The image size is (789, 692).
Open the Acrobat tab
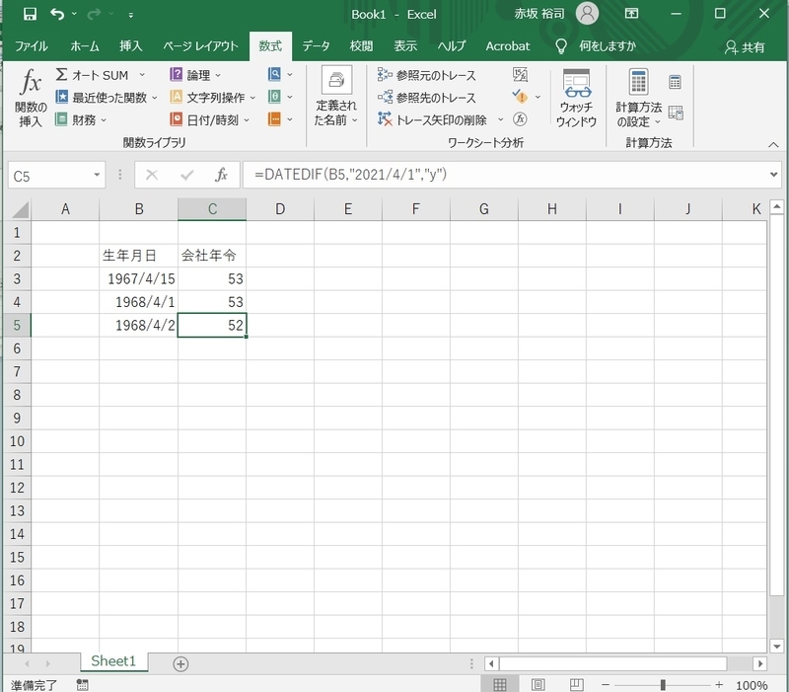pyautogui.click(x=508, y=46)
